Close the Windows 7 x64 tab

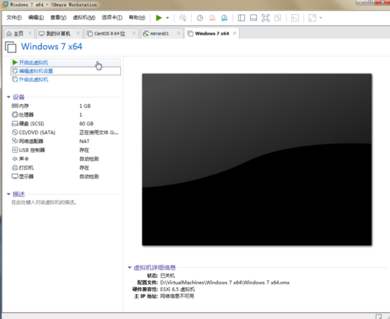pos(235,33)
